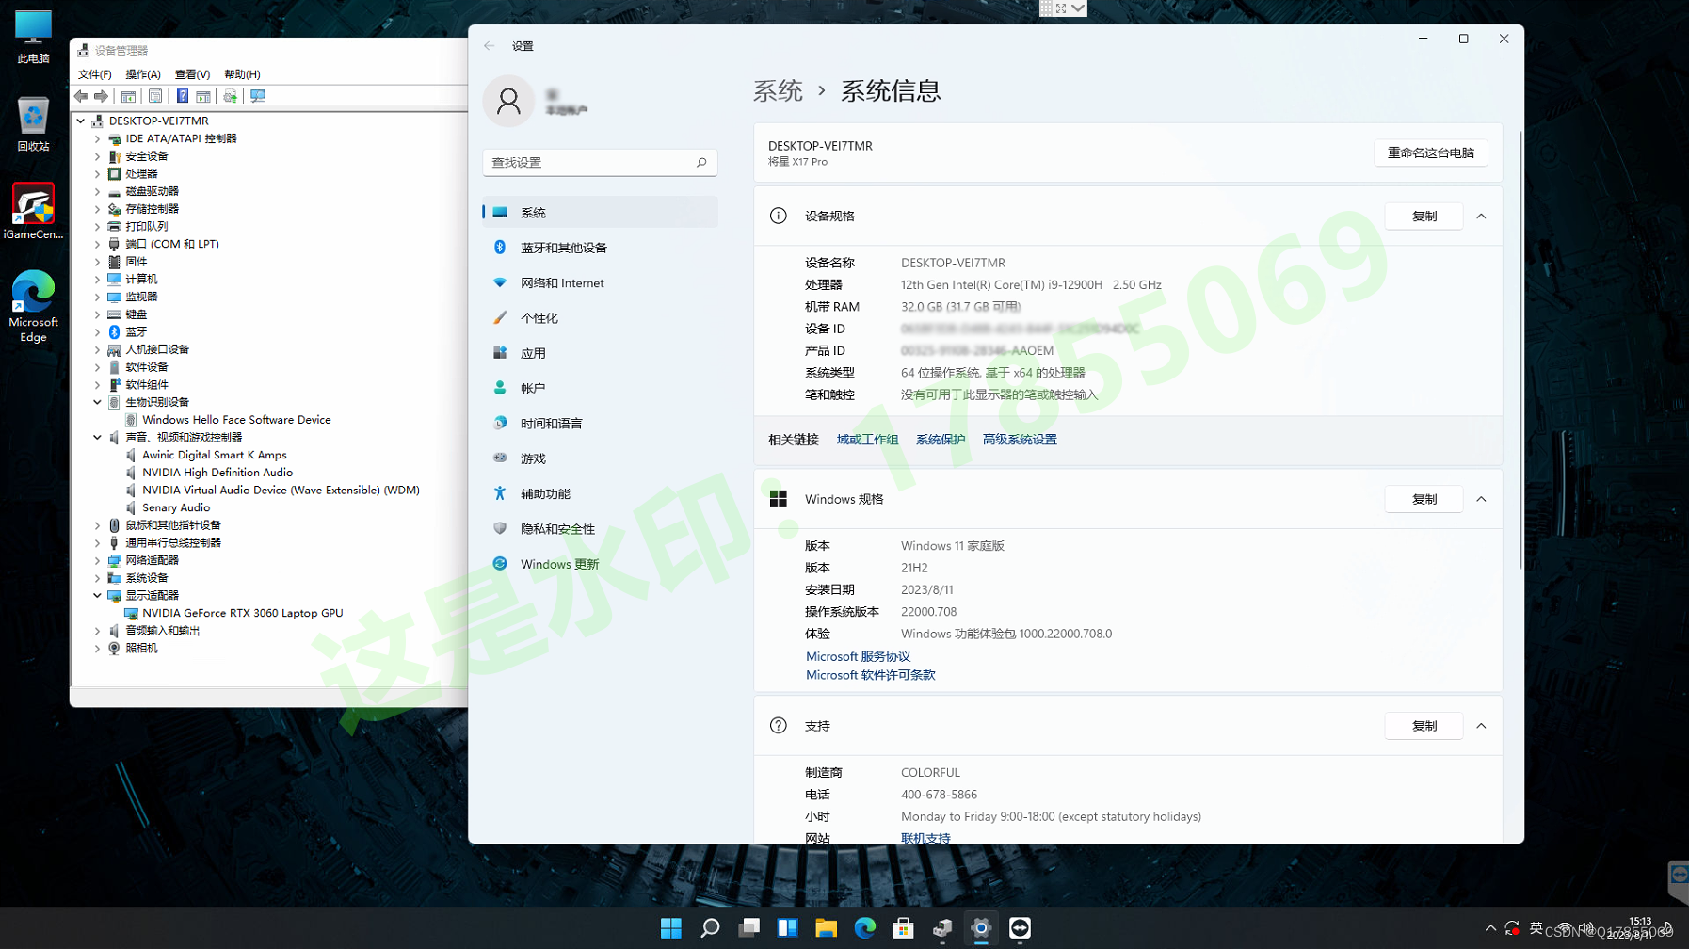Open 域或工作组 link
The width and height of the screenshot is (1689, 949).
tap(867, 440)
